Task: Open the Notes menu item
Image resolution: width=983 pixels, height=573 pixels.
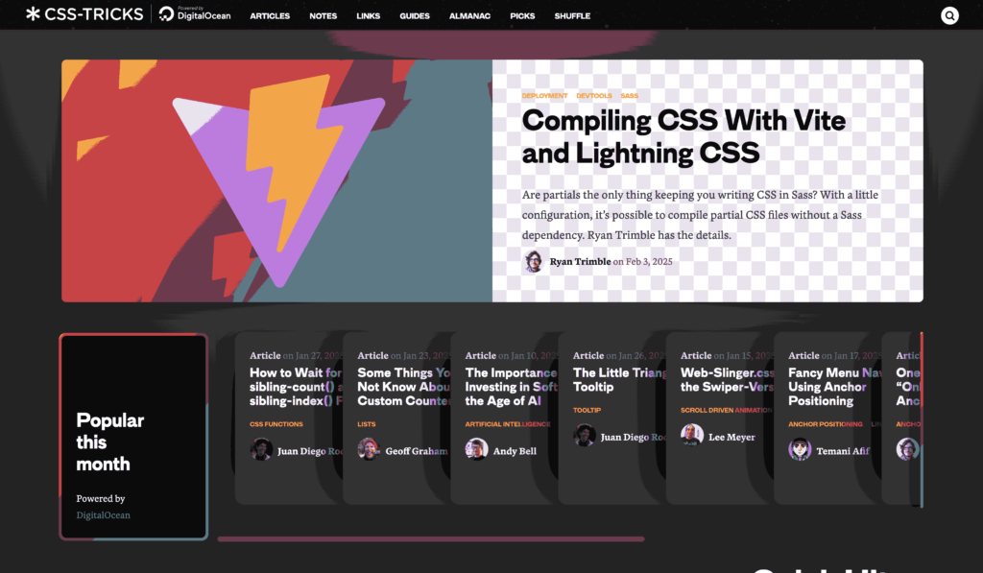Action: click(323, 15)
